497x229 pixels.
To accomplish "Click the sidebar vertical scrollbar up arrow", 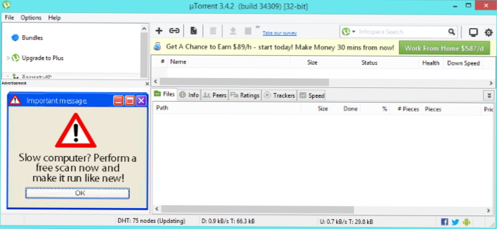I will click(x=144, y=29).
